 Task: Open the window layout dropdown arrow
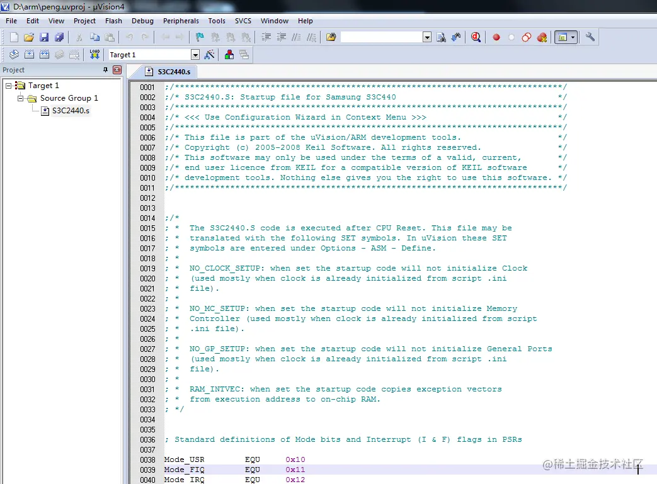point(573,37)
